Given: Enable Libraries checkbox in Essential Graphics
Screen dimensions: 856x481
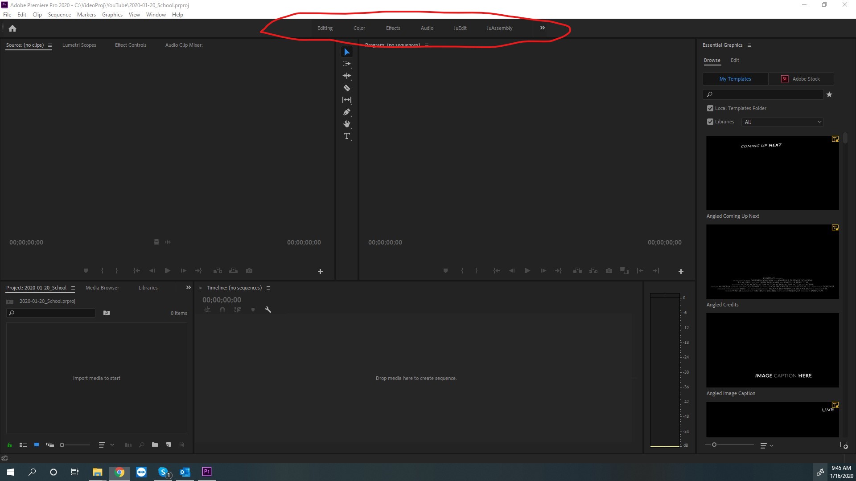Looking at the screenshot, I should click(710, 122).
